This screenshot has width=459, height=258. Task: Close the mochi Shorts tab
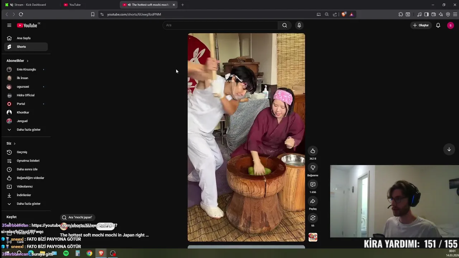pos(174,5)
